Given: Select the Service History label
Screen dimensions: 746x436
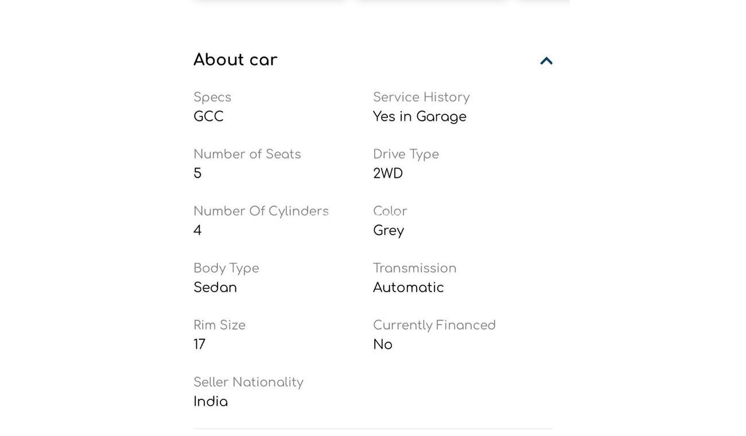Looking at the screenshot, I should point(421,98).
